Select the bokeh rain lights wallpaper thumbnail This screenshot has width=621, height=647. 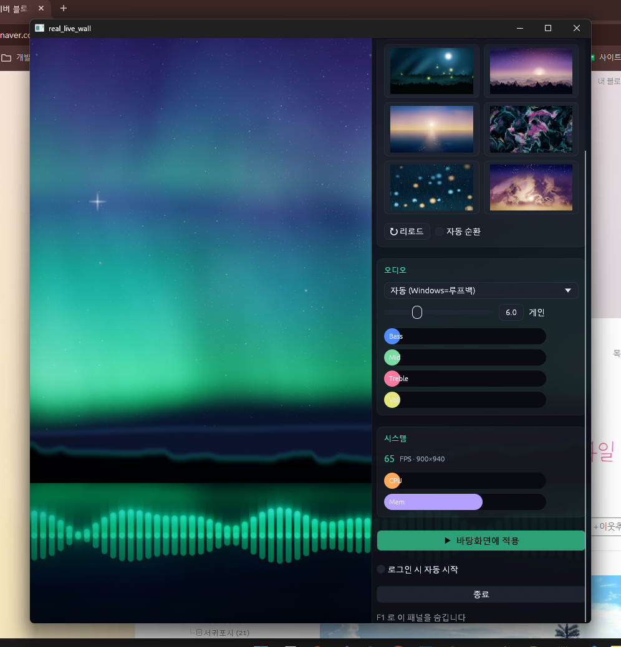[x=431, y=187]
